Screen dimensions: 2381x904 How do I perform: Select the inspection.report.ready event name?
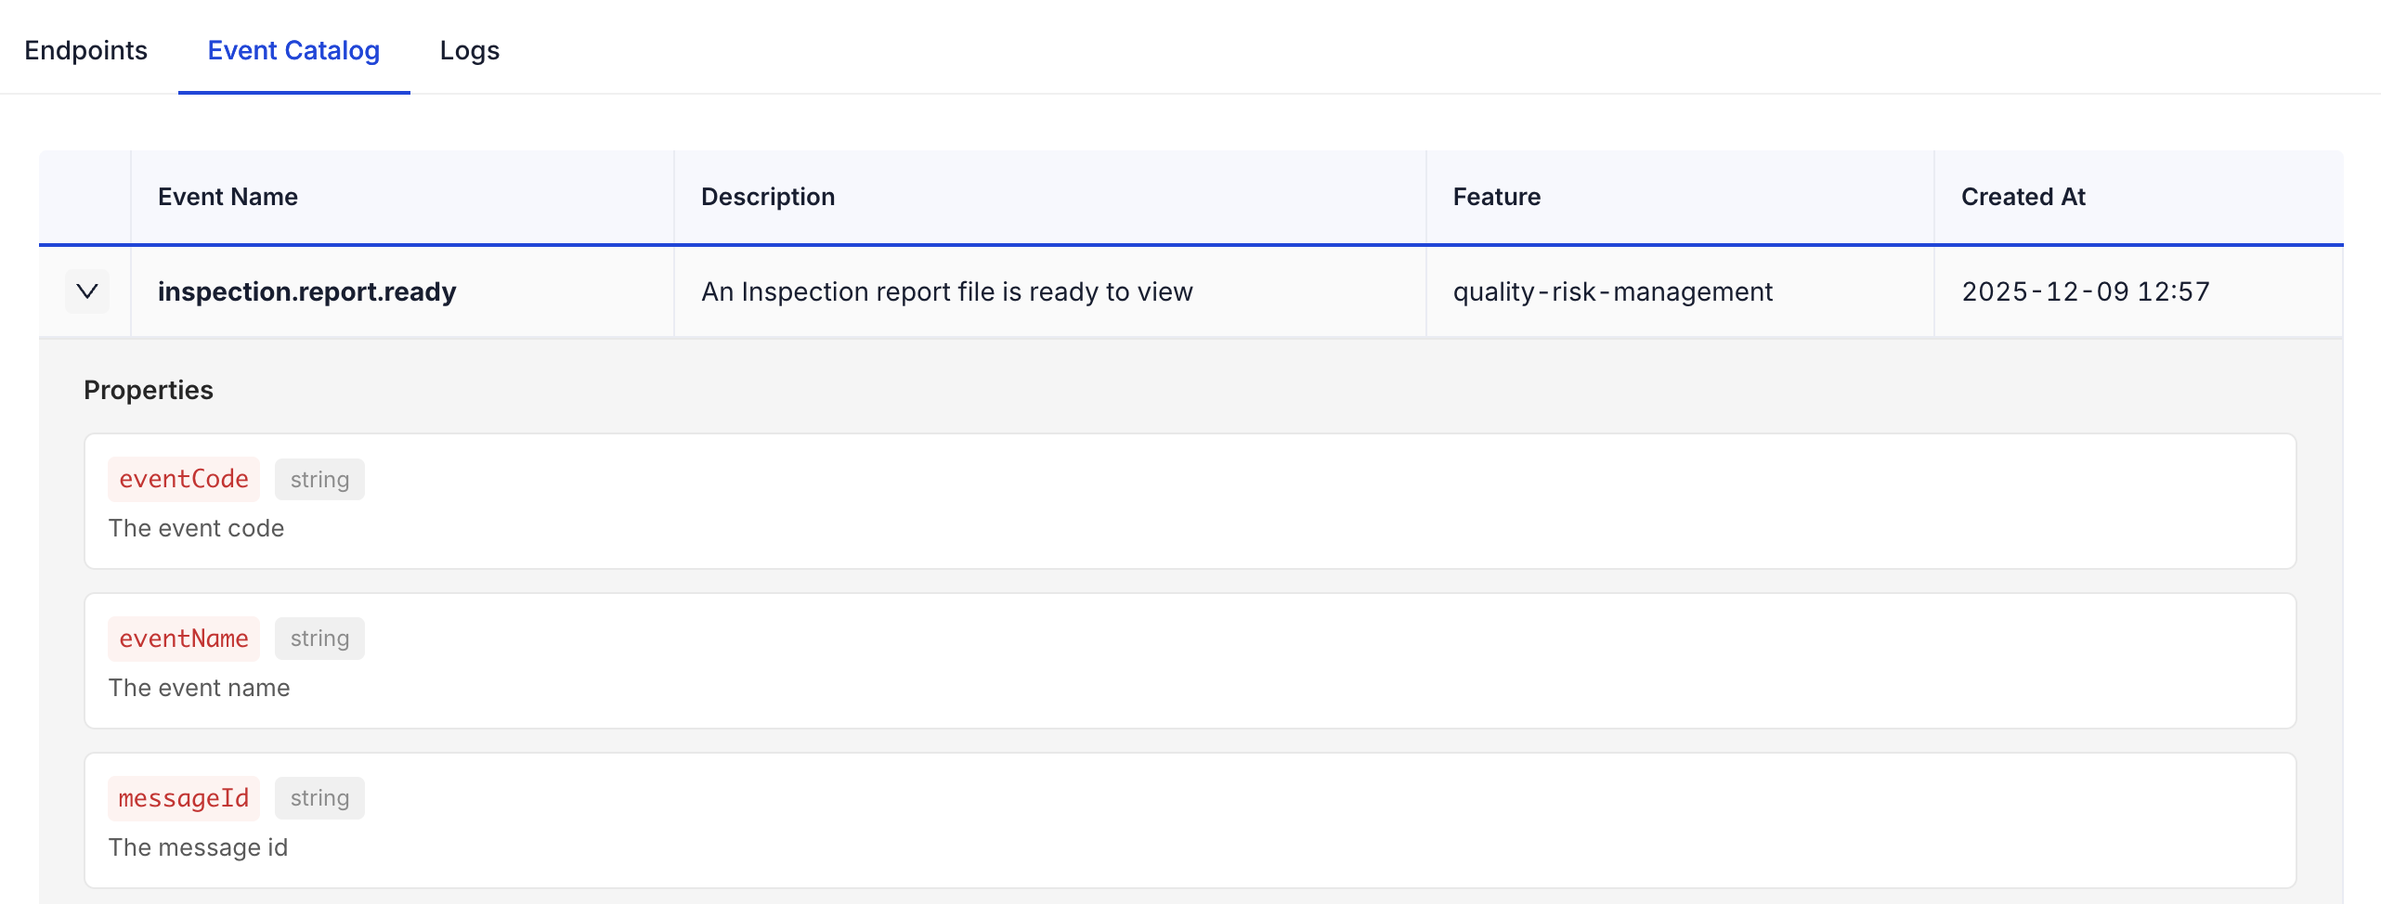click(x=306, y=291)
